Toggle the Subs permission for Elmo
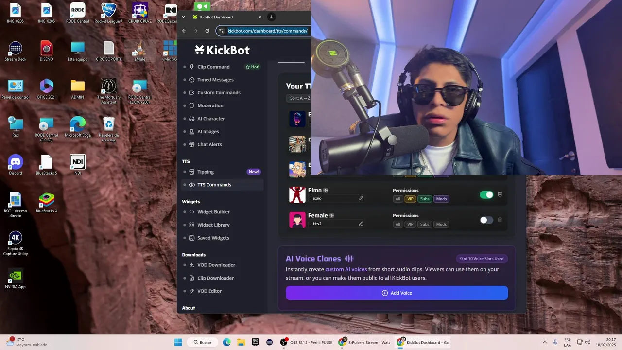Image resolution: width=622 pixels, height=350 pixels. click(425, 199)
